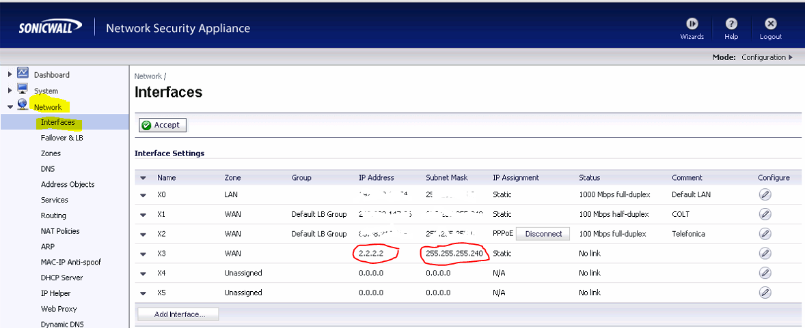Open DNS in the sidebar

click(48, 168)
